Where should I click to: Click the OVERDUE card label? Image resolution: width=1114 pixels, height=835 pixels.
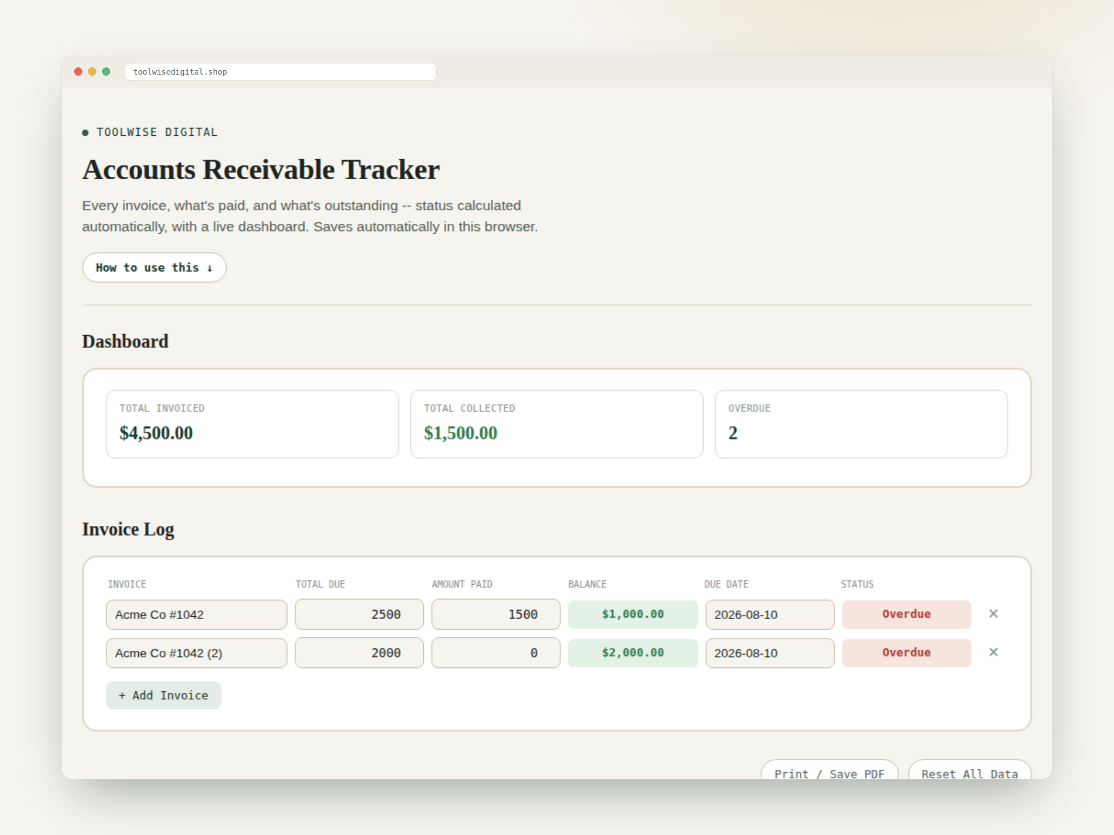(x=750, y=408)
